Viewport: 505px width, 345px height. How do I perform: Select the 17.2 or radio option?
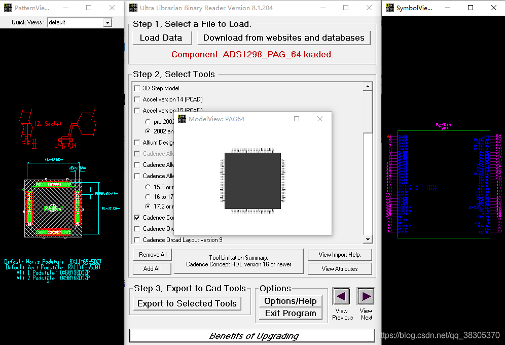click(x=148, y=206)
